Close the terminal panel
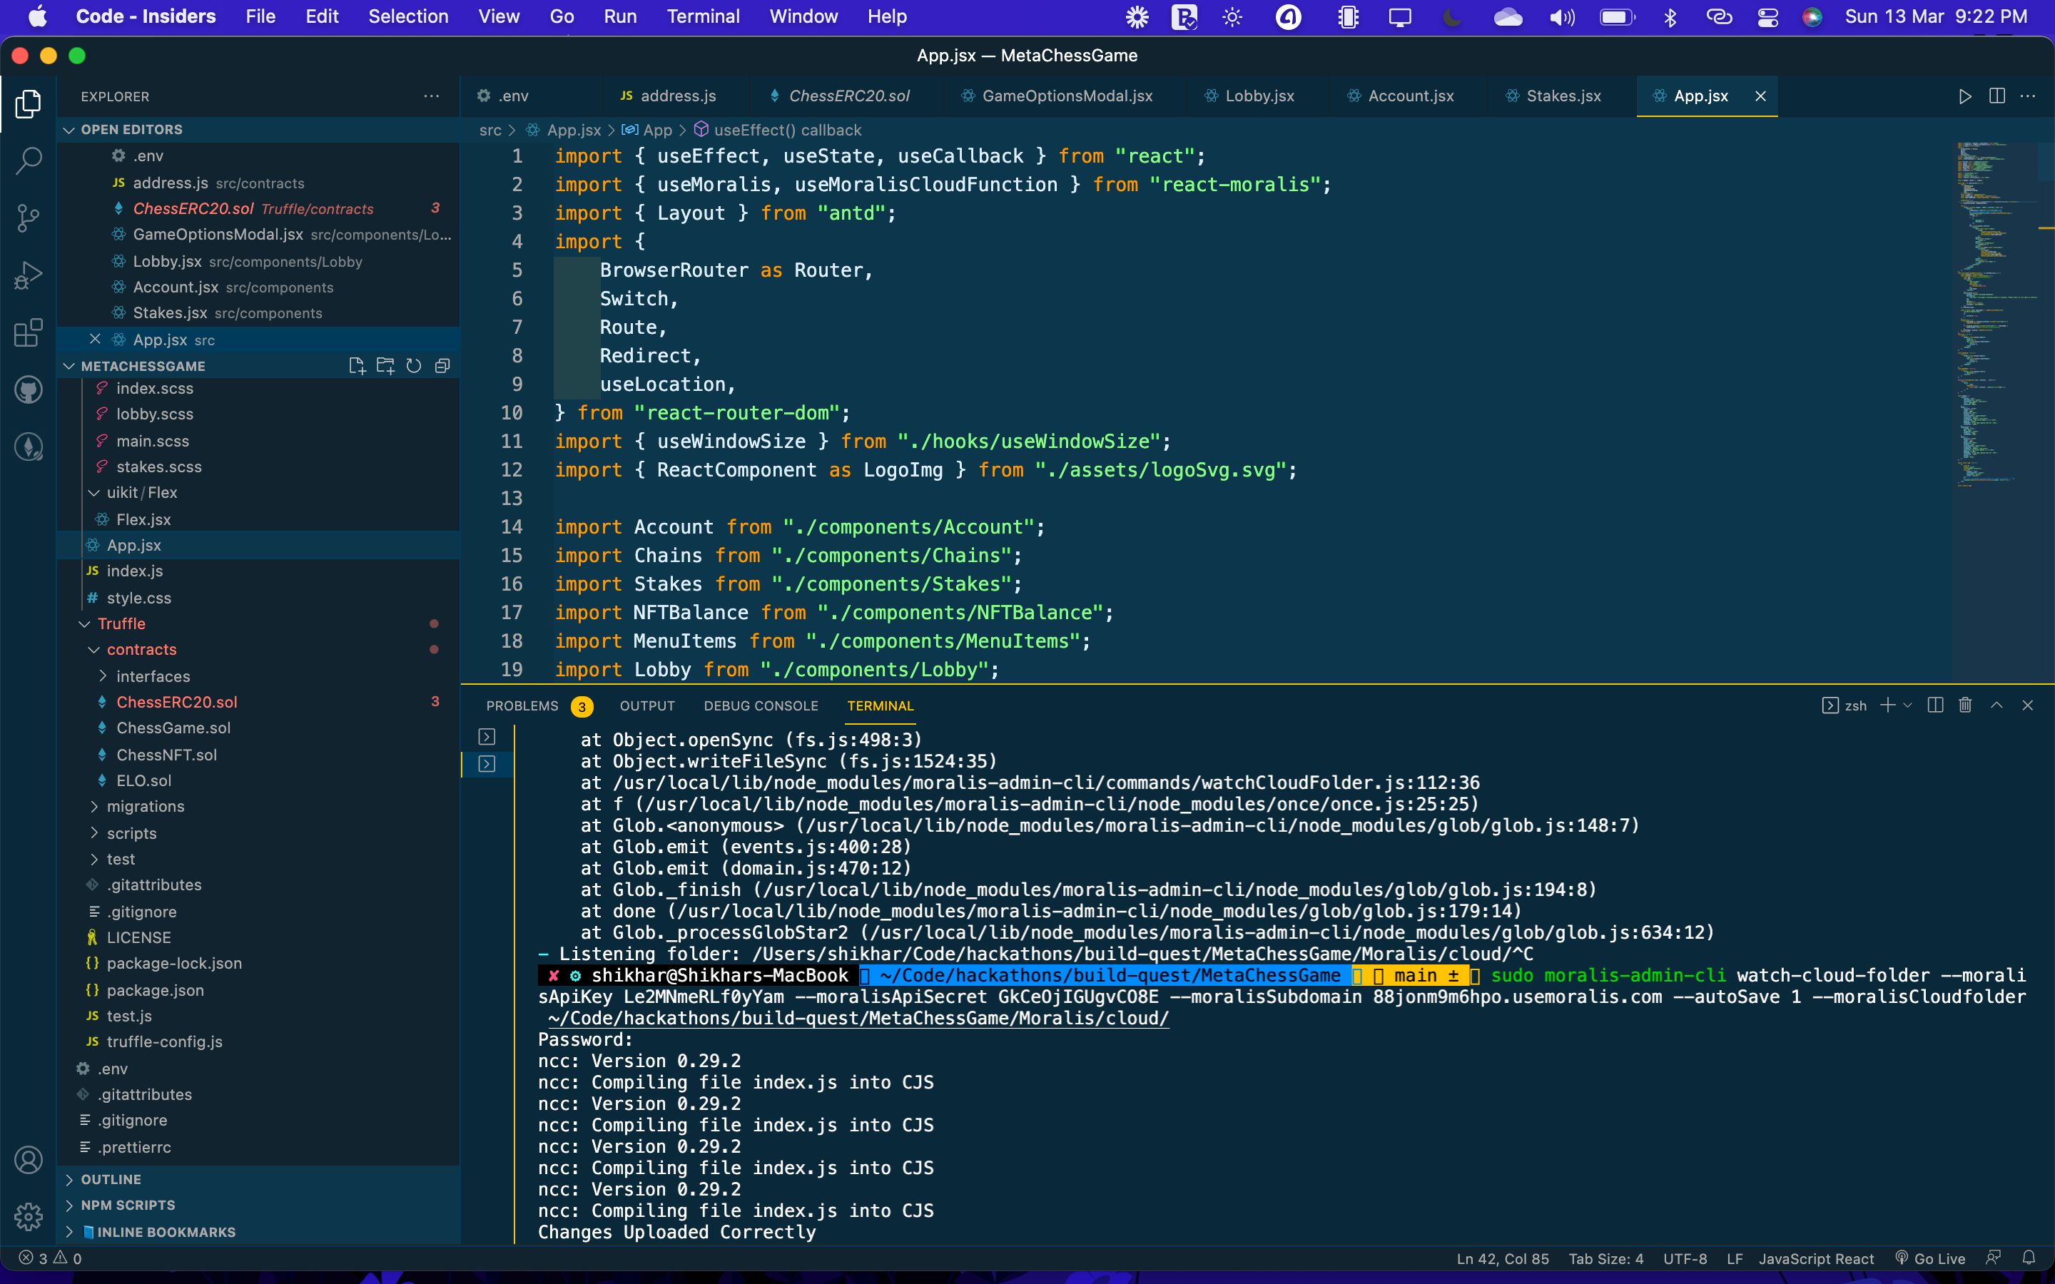This screenshot has width=2055, height=1284. tap(2028, 705)
